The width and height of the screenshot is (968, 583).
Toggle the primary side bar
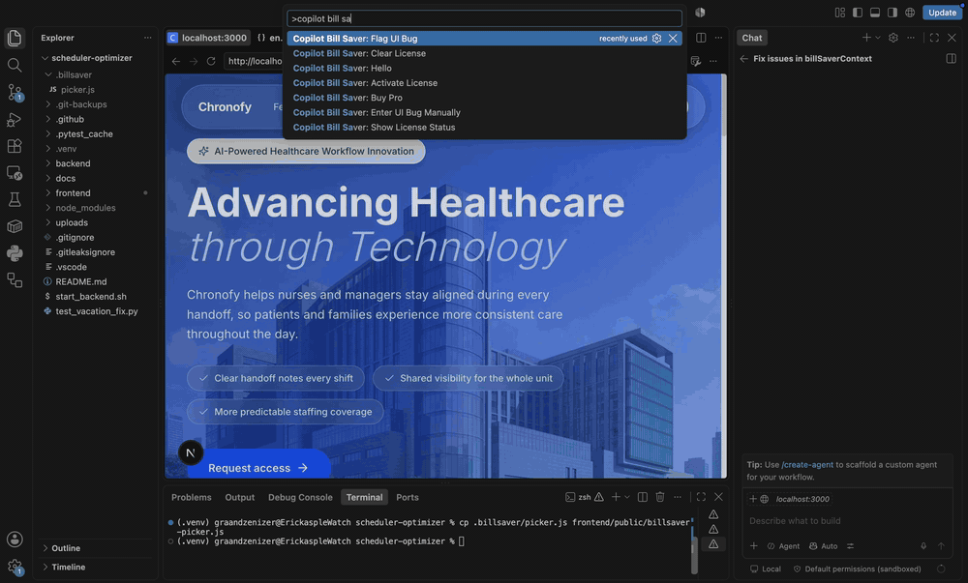pos(858,13)
